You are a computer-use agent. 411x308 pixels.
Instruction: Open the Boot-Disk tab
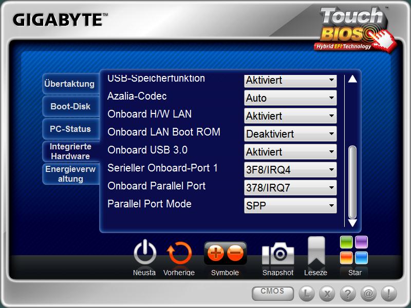click(x=71, y=106)
